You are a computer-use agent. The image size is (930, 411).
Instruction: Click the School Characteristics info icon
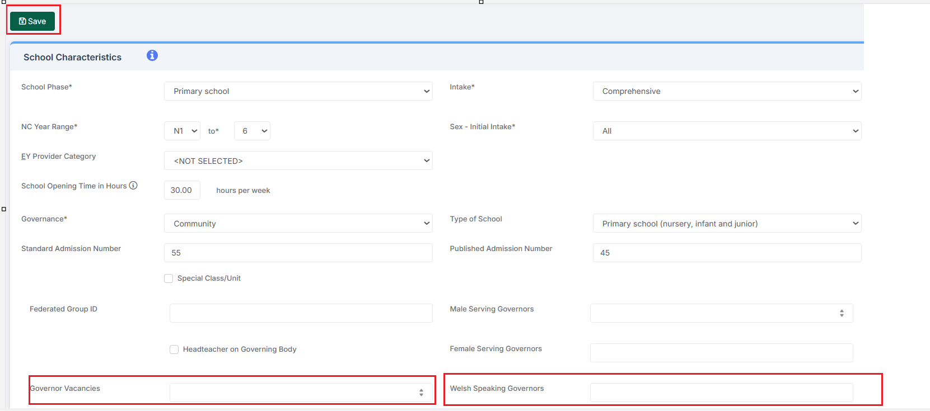point(152,55)
